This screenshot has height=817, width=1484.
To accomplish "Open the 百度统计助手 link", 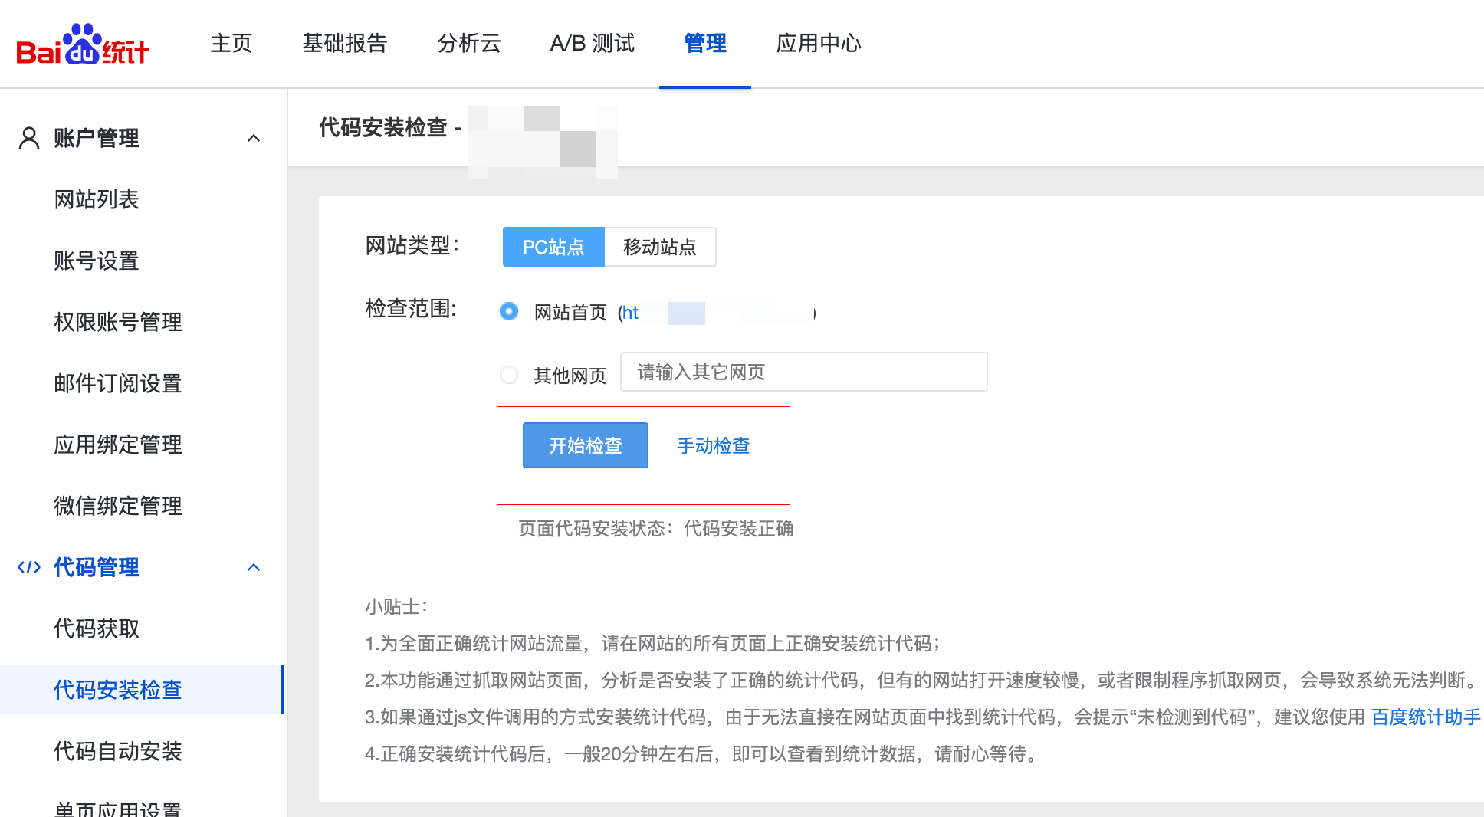I will pos(1426,717).
